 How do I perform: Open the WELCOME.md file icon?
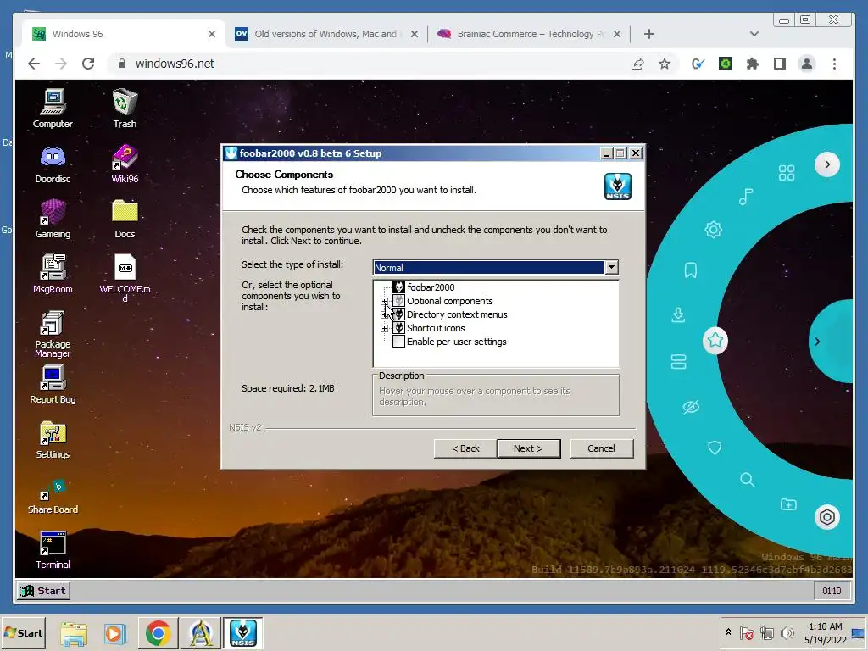pyautogui.click(x=125, y=277)
